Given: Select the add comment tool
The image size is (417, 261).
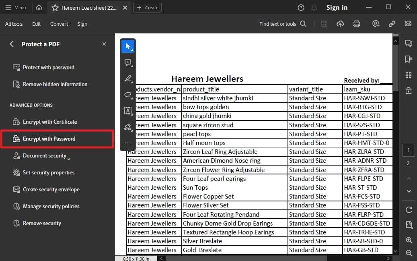Looking at the screenshot, I should (x=128, y=62).
